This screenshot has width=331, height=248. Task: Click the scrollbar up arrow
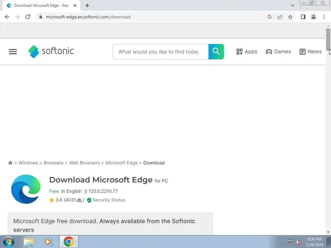pyautogui.click(x=328, y=26)
